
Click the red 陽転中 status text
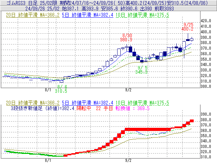(84, 108)
